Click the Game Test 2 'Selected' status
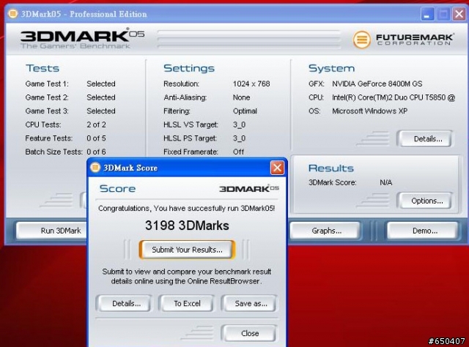 (101, 97)
